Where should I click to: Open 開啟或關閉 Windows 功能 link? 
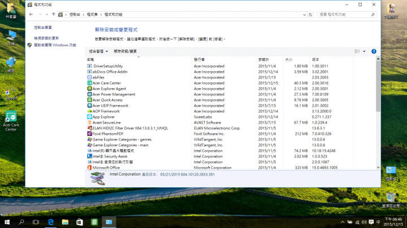(x=55, y=45)
